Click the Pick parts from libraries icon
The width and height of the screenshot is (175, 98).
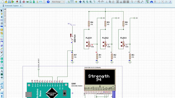132,2
